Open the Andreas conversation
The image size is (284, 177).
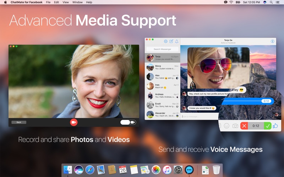(x=163, y=95)
